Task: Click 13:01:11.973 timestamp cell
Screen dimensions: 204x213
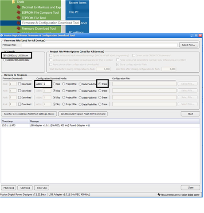Action: [x=8, y=126]
